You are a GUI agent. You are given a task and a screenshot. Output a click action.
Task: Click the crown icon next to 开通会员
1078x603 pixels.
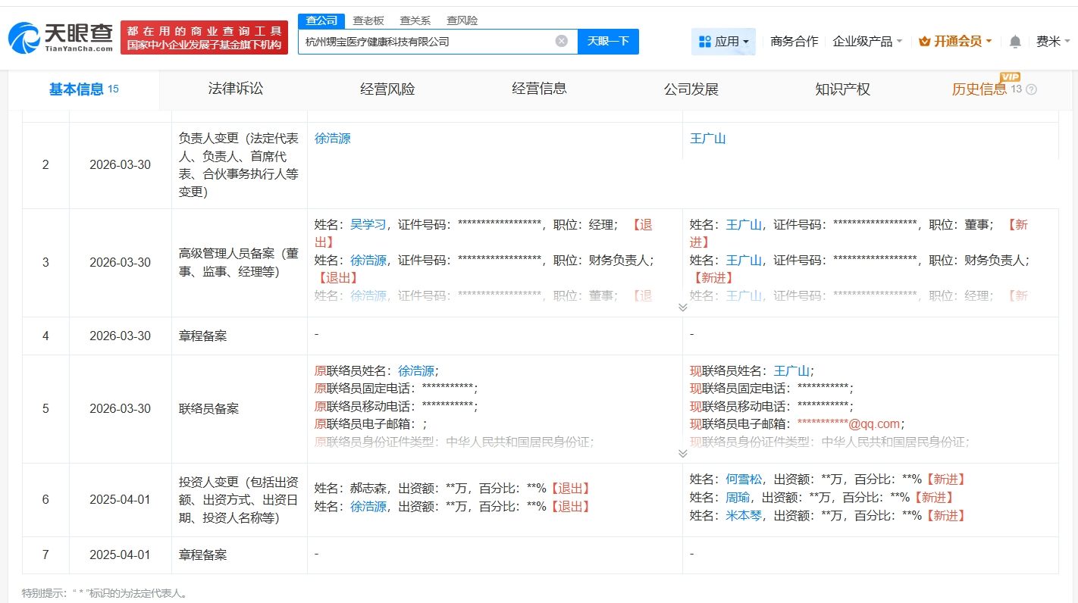(x=924, y=42)
